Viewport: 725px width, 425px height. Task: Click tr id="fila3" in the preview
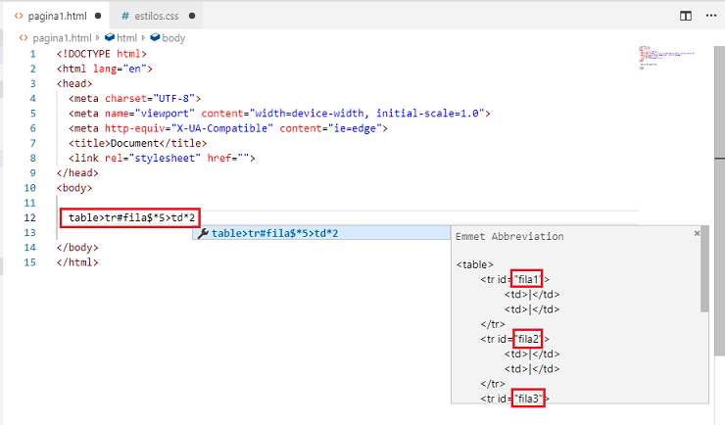pos(514,399)
